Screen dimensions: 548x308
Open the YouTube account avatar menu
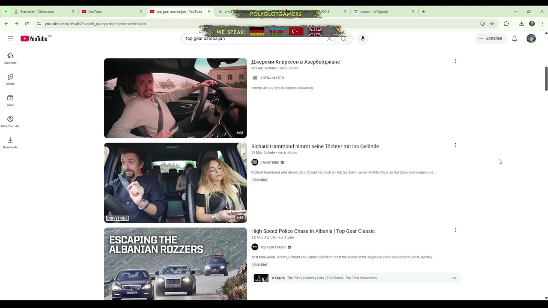(531, 38)
